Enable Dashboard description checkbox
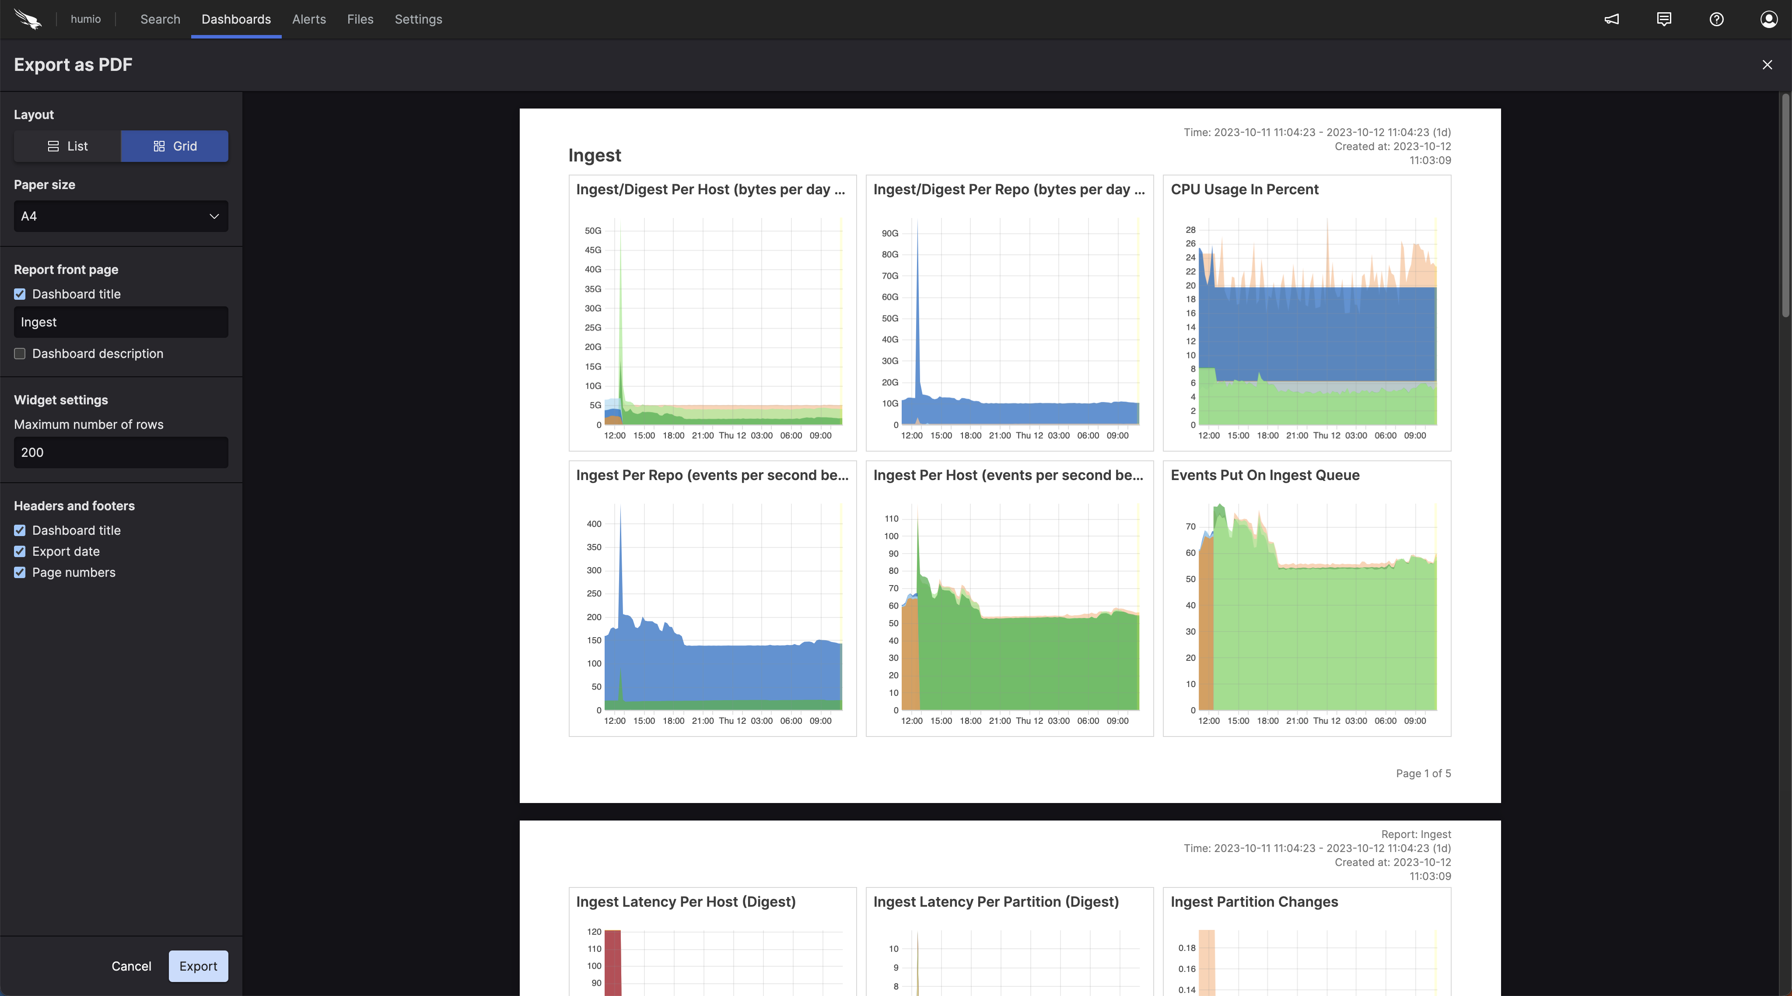 tap(20, 354)
